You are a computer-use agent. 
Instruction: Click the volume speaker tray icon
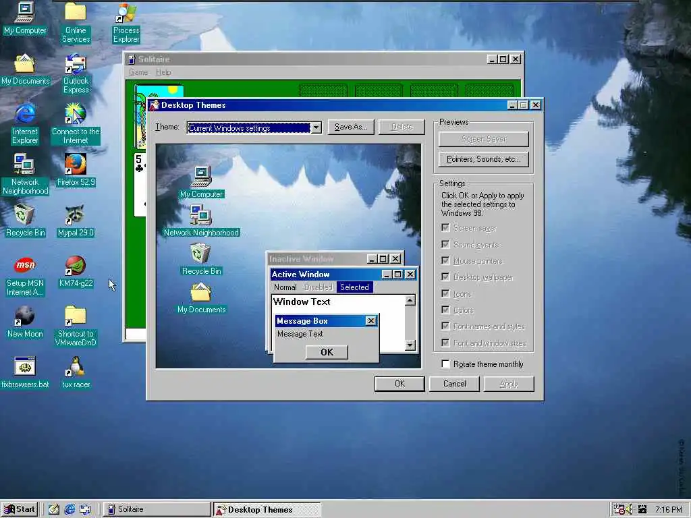(629, 510)
